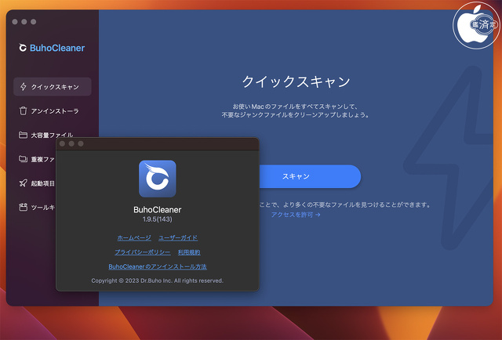Click the folder icon for 大容量ファイル
Image resolution: width=502 pixels, height=340 pixels.
(x=23, y=135)
